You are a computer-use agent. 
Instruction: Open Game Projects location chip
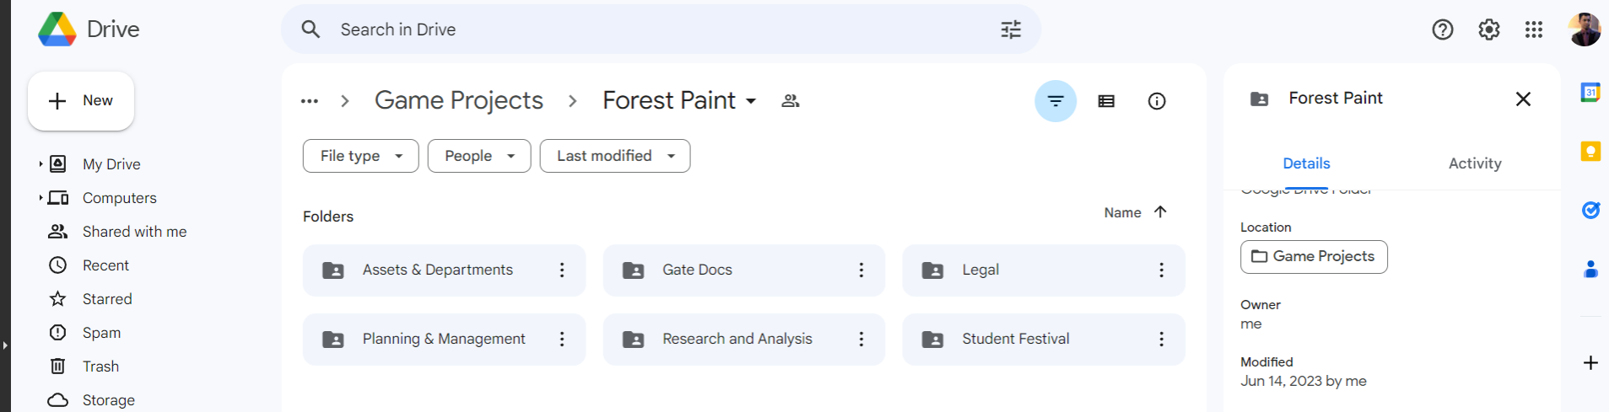point(1314,257)
